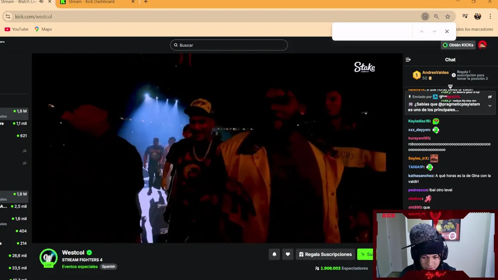Image resolution: width=498 pixels, height=280 pixels.
Task: Click username pedroezus in chat
Action: pyautogui.click(x=417, y=190)
